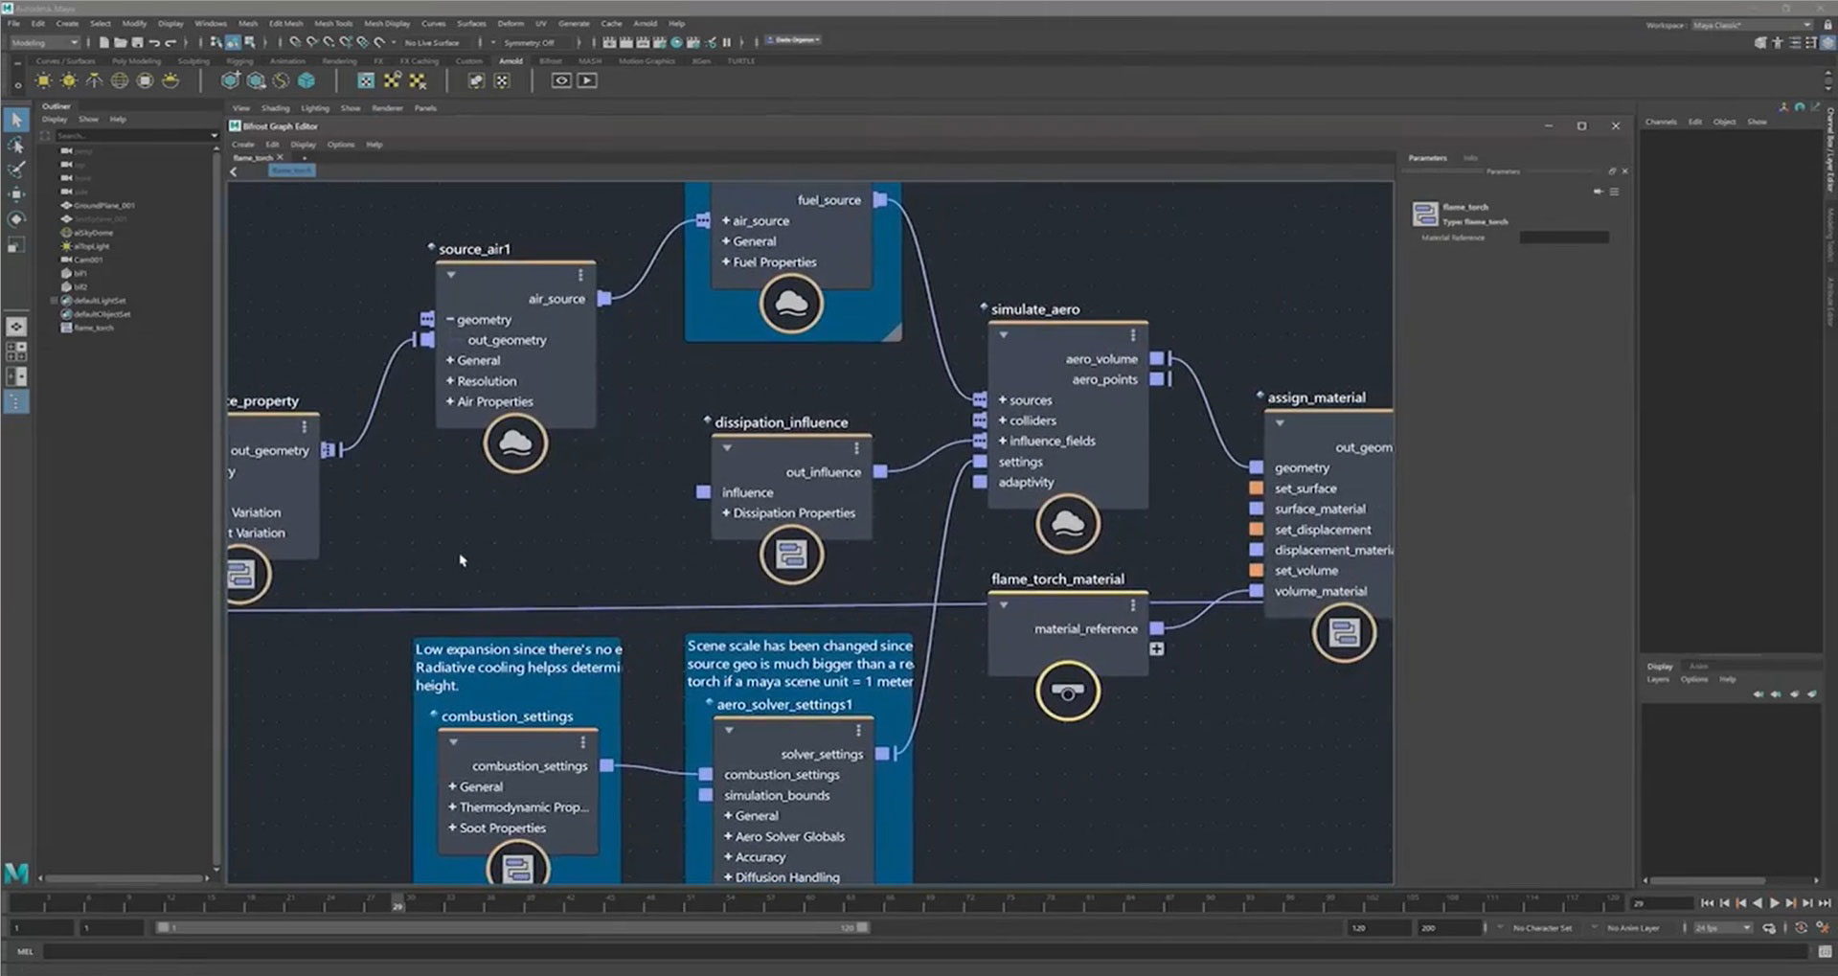This screenshot has width=1838, height=976.
Task: Click the cloud icon under source_air1 node
Action: coord(515,443)
